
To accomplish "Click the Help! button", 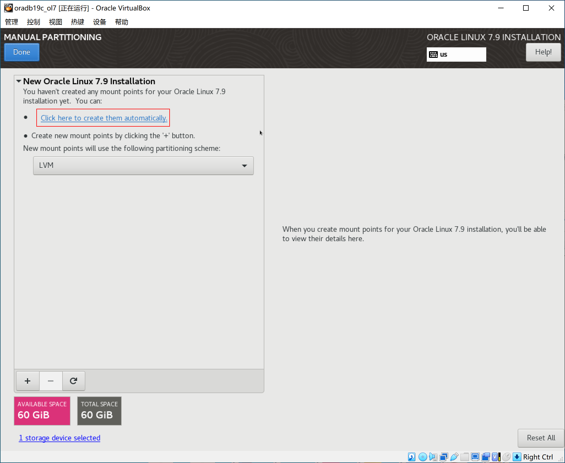I will click(x=543, y=52).
